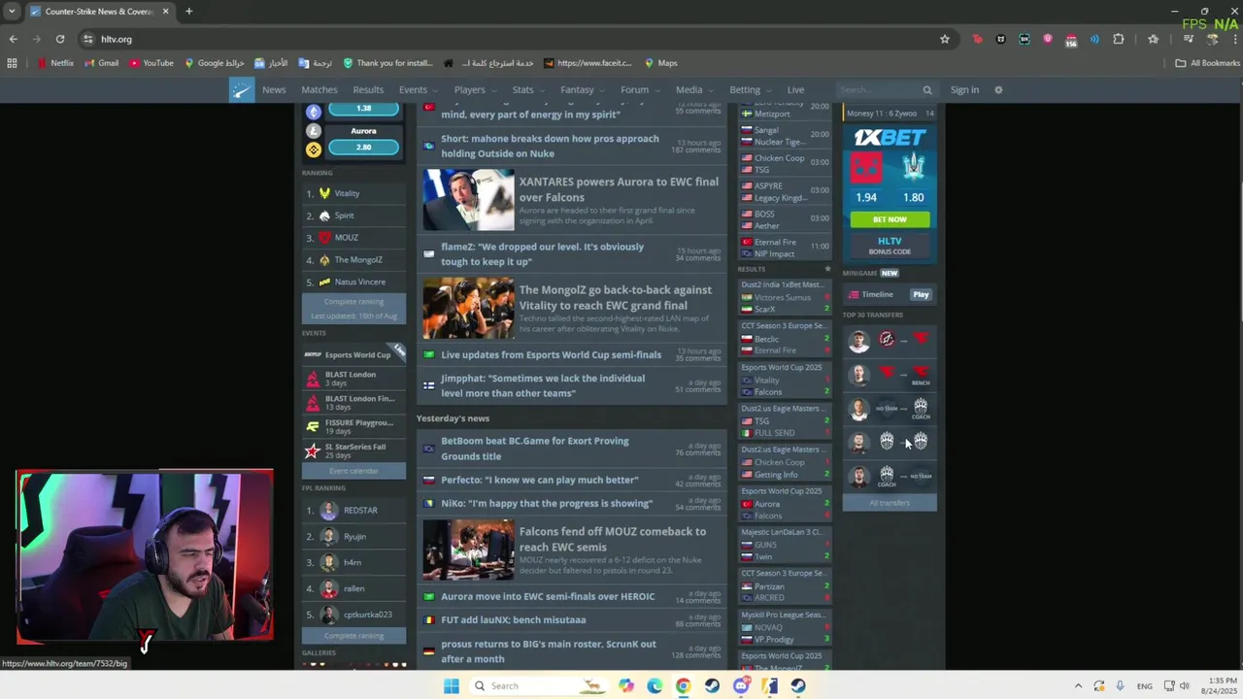Open the Results menu item

tap(368, 90)
